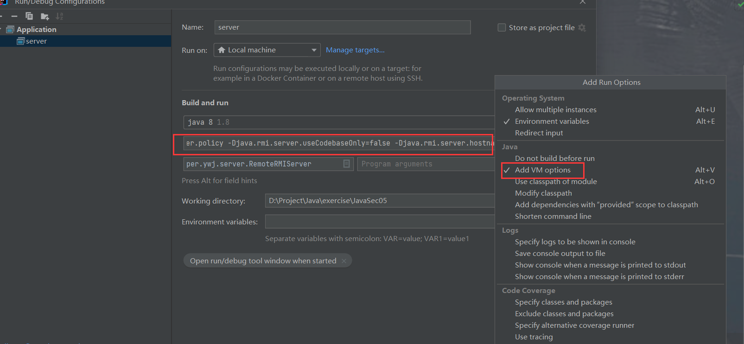
Task: Enable Store as project file checkbox
Action: [502, 27]
